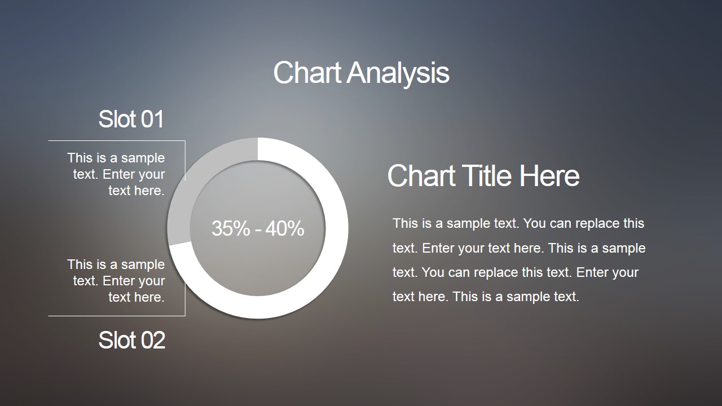722x406 pixels.
Task: Click the word "Chart" in "Chart Title Here"
Action: click(x=421, y=176)
